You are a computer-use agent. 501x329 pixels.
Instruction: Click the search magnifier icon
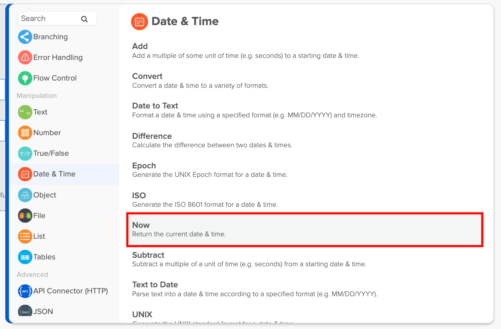click(x=84, y=19)
